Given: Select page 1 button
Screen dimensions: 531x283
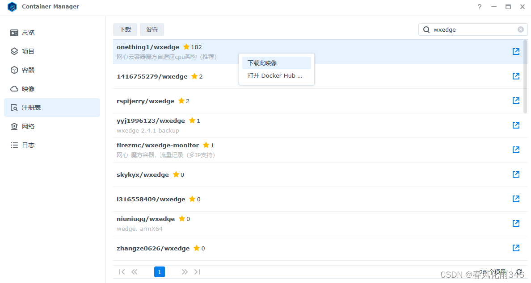Looking at the screenshot, I should click(x=160, y=272).
